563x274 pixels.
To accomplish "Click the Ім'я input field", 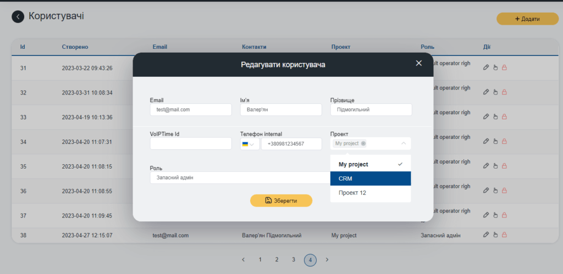I will point(281,110).
